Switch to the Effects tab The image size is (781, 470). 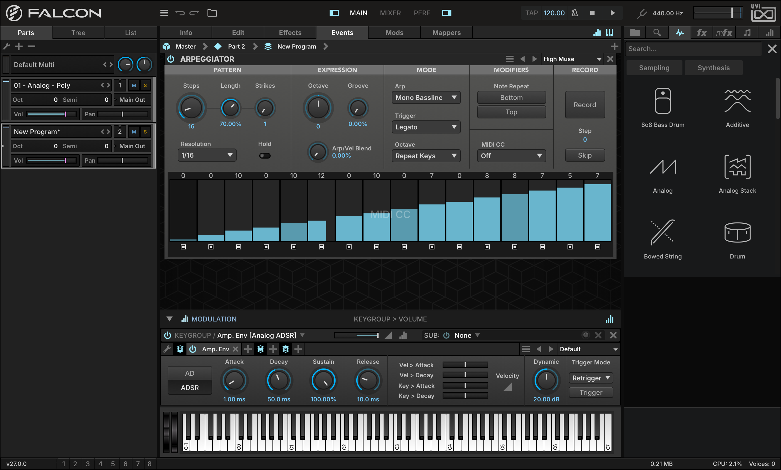coord(290,33)
